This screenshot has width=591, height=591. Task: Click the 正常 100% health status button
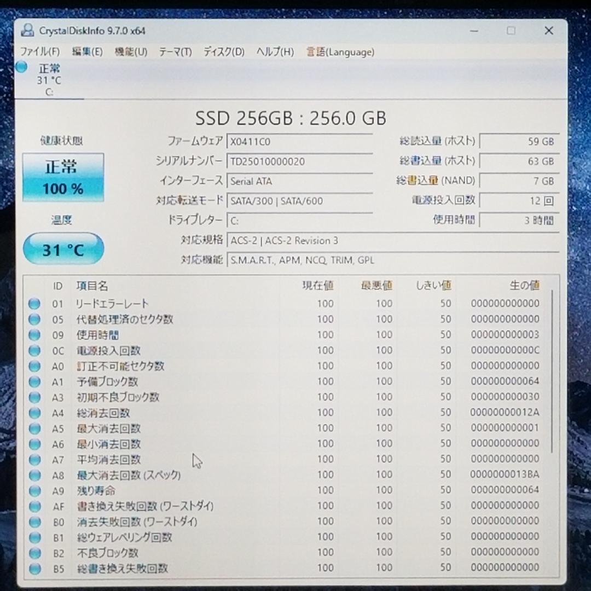[63, 176]
